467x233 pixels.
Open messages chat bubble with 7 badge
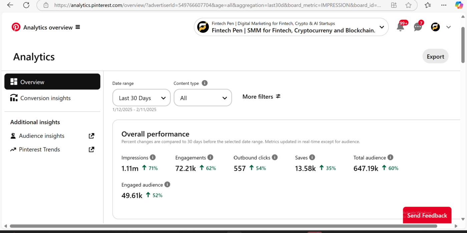(x=418, y=27)
